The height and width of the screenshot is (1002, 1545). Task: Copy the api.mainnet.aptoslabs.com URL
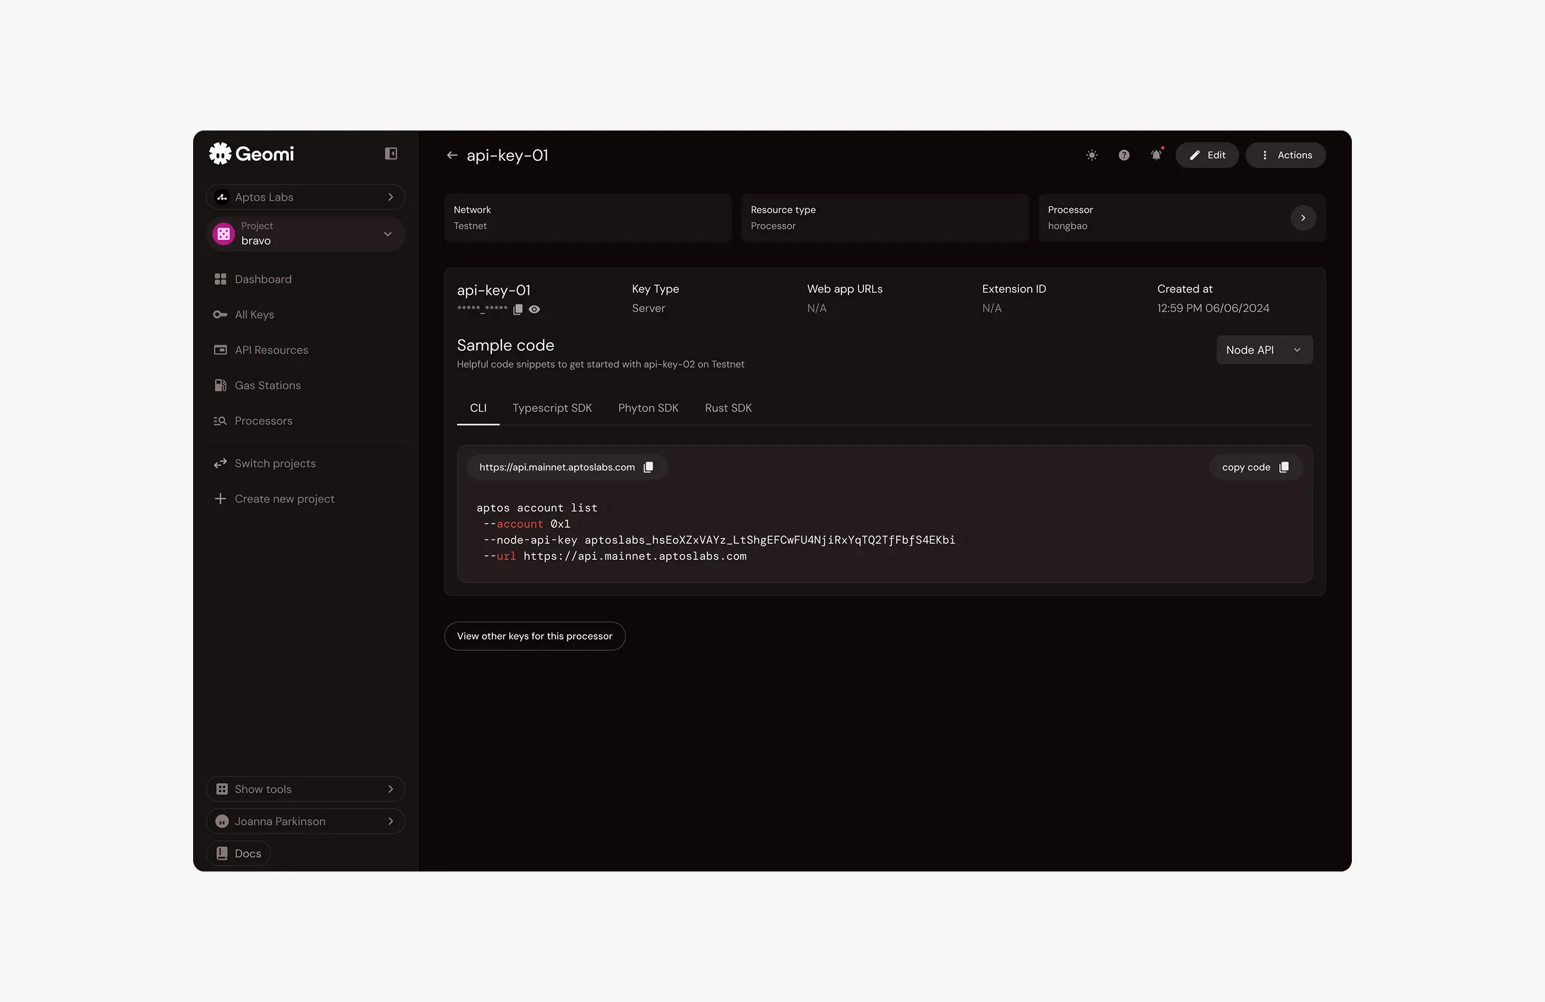pos(648,467)
